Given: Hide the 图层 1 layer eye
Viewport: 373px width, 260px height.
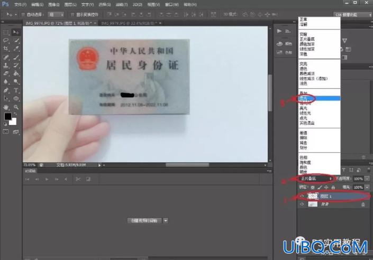Looking at the screenshot, I should tap(302, 196).
